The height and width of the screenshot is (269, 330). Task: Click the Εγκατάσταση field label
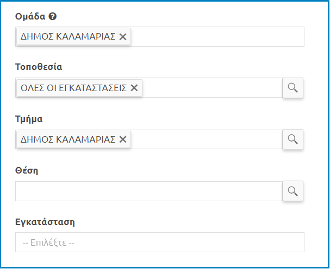tap(45, 222)
